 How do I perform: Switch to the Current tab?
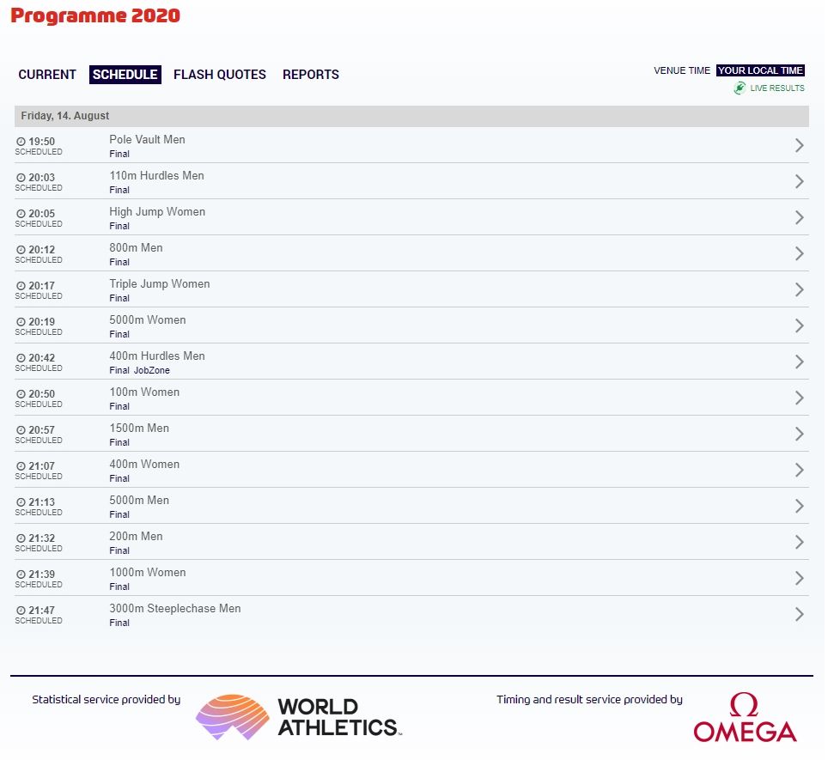pyautogui.click(x=47, y=75)
